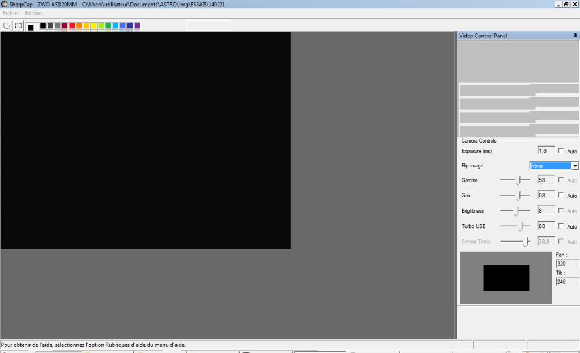Click the Gamma value field
580x353 pixels.
coord(545,180)
